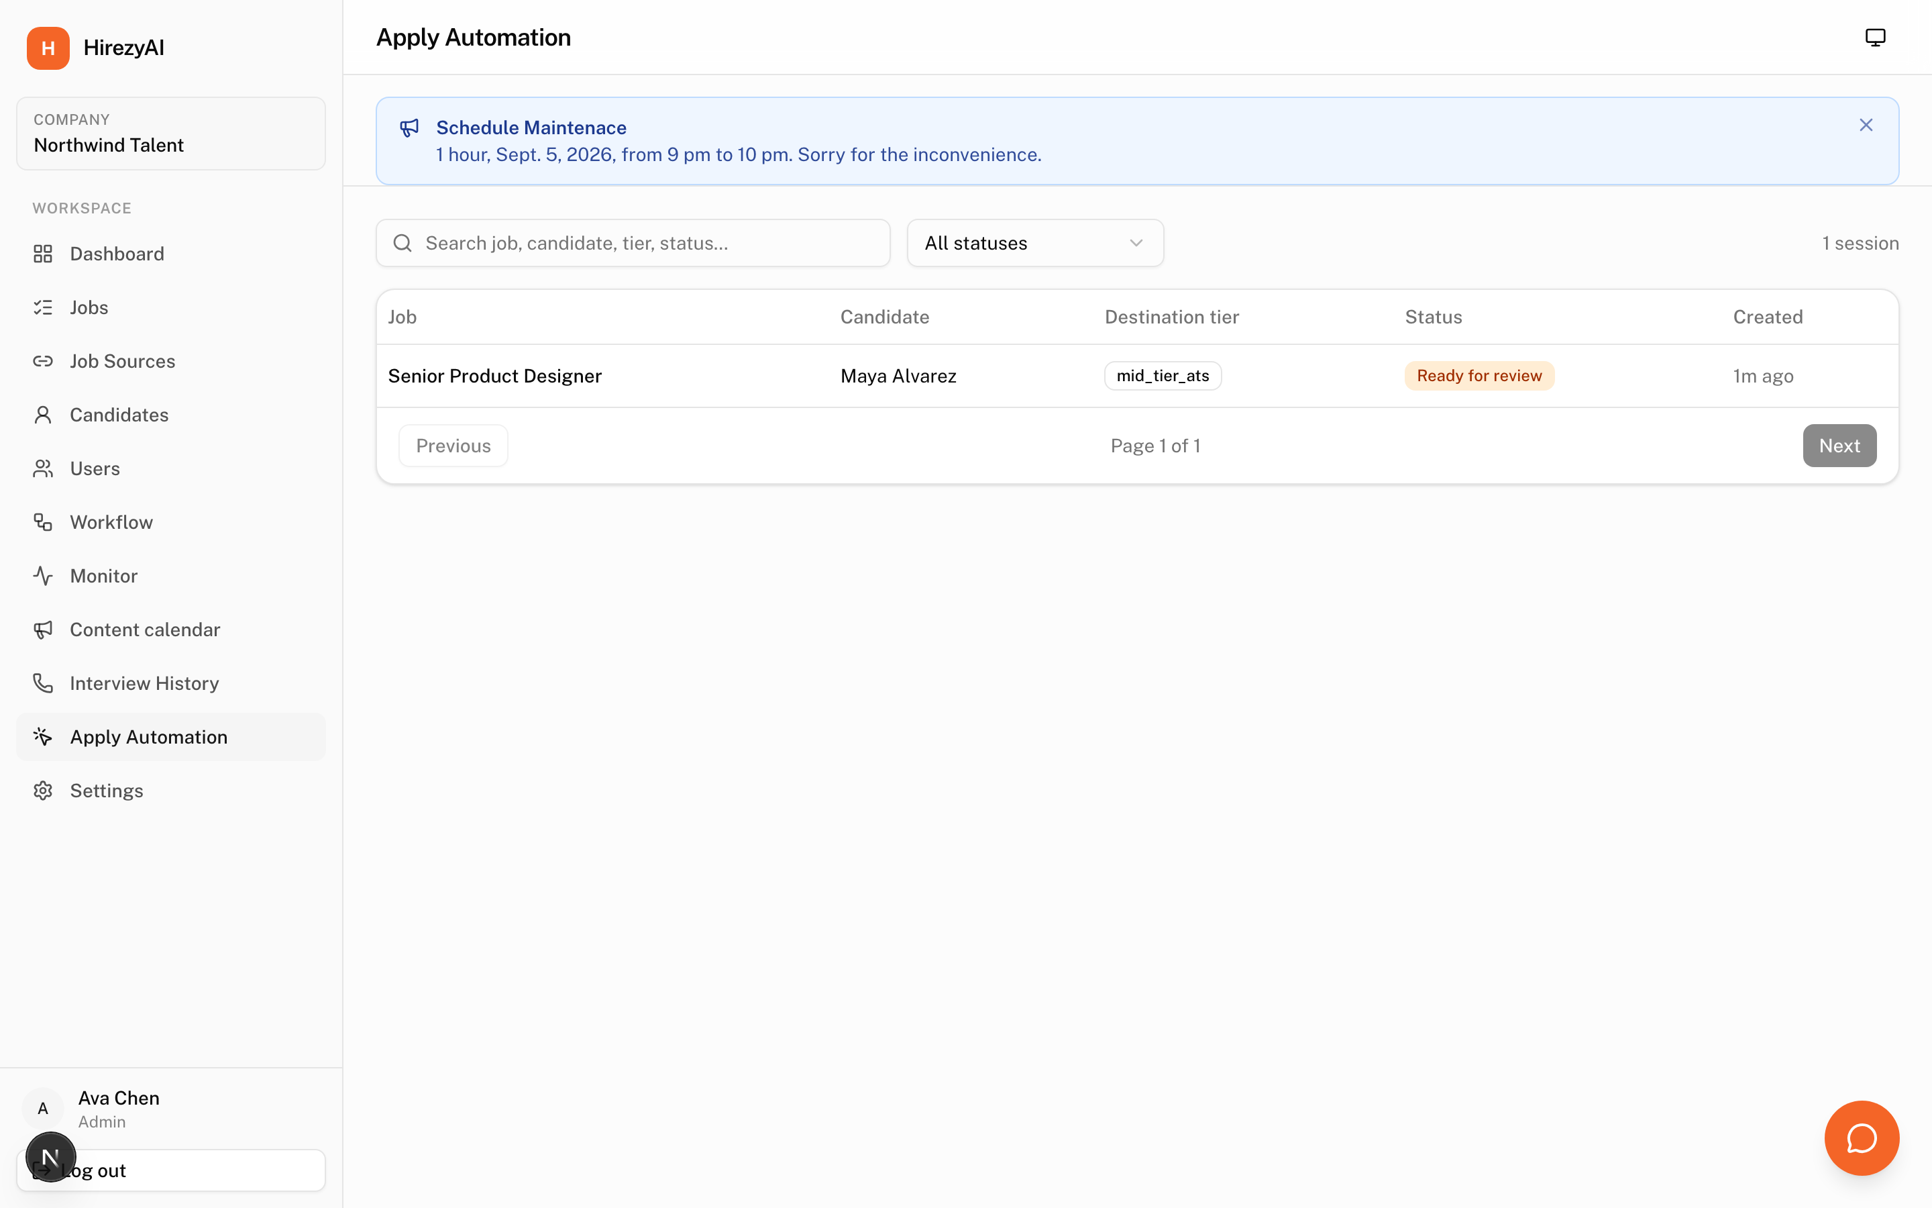
Task: Click the monitor display icon in header
Action: [x=1876, y=38]
